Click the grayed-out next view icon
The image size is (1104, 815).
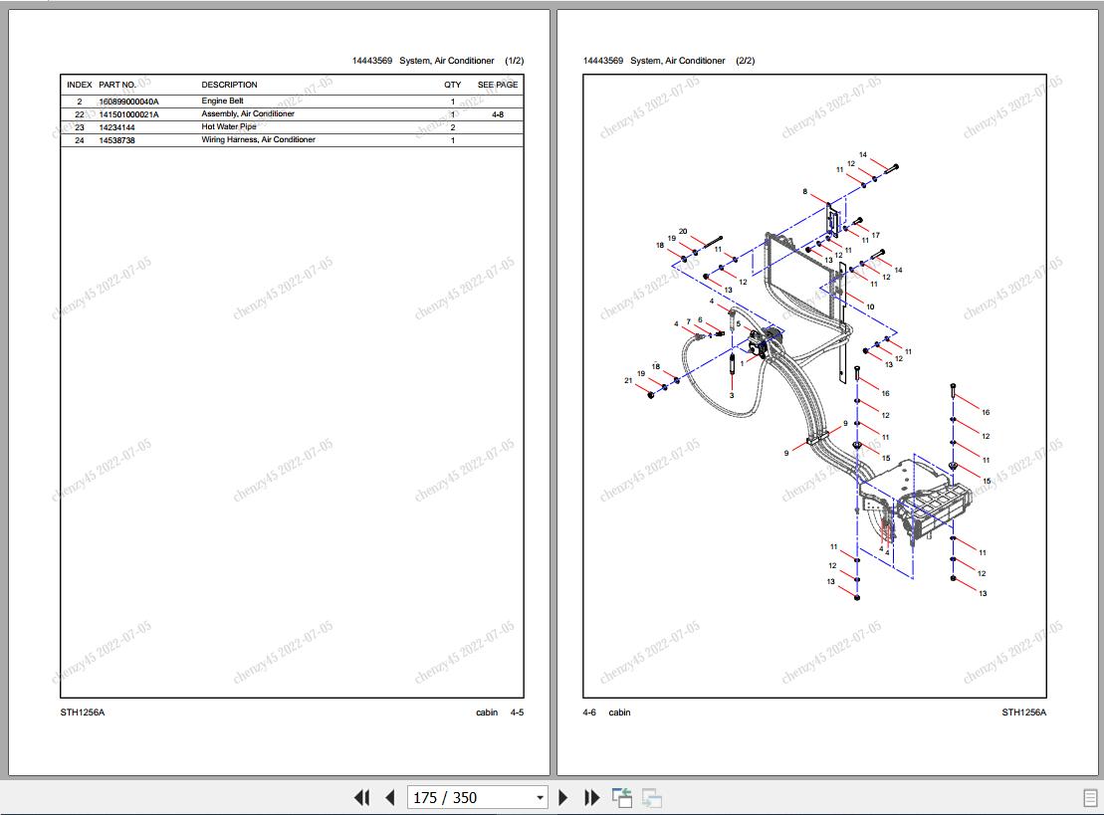tap(652, 797)
